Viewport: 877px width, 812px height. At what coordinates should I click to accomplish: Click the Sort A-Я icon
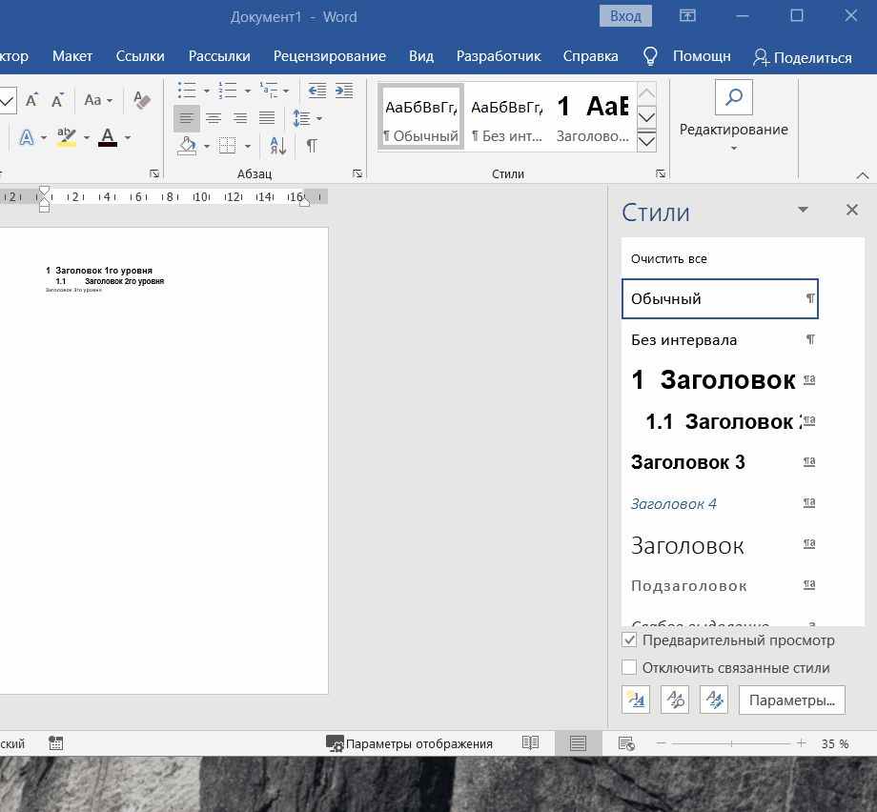[277, 146]
